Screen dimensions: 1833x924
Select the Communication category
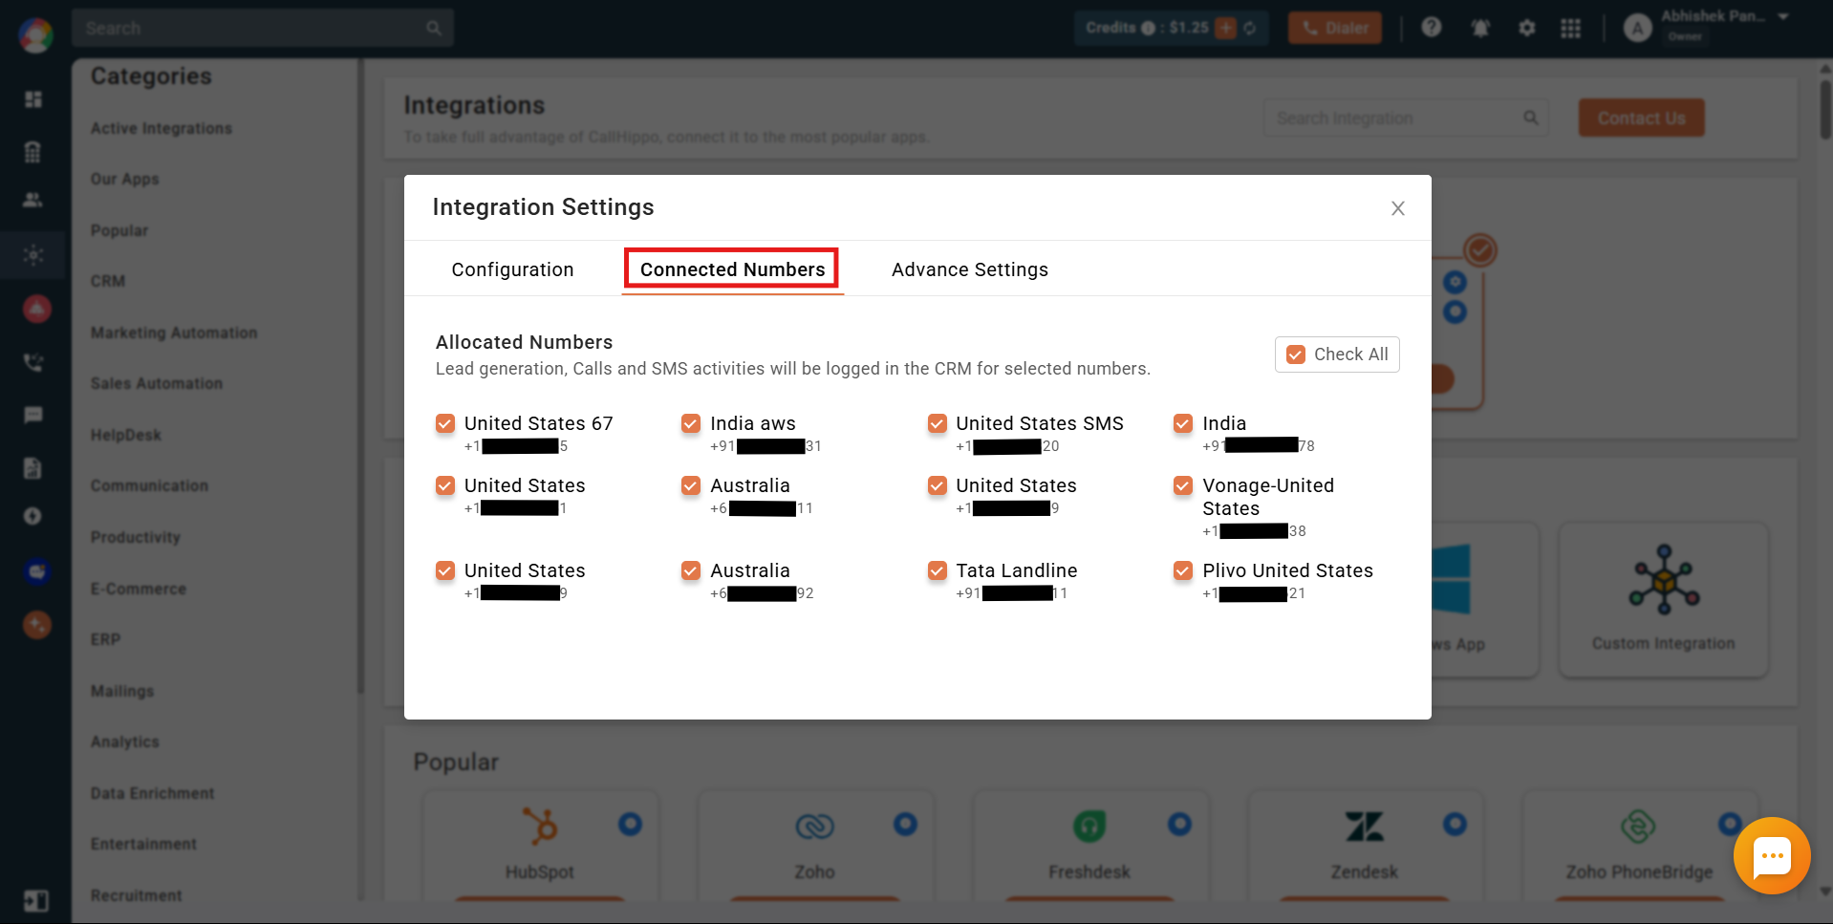(x=149, y=485)
